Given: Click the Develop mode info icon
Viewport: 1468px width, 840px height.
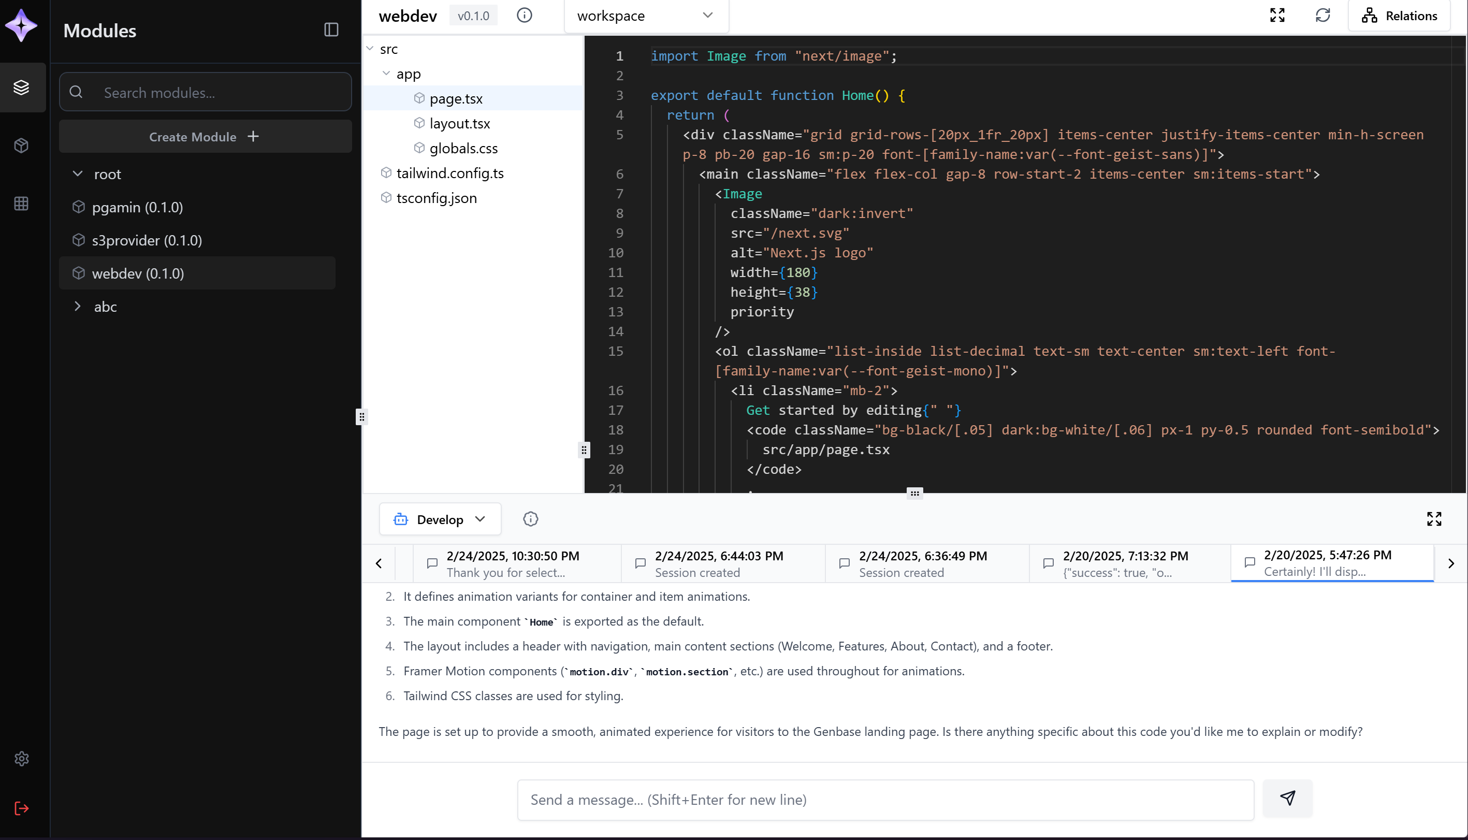Looking at the screenshot, I should 530,518.
